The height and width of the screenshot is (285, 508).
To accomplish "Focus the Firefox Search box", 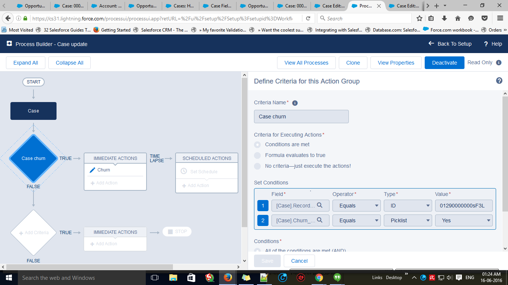I will coord(364,18).
